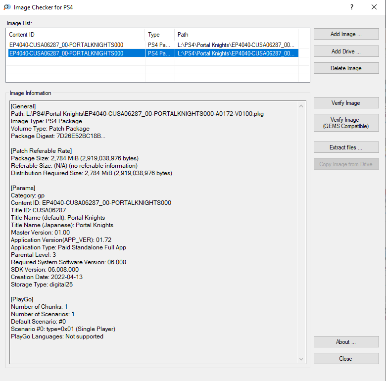Sort by the Type column header
This screenshot has width=386, height=381.
click(x=160, y=35)
